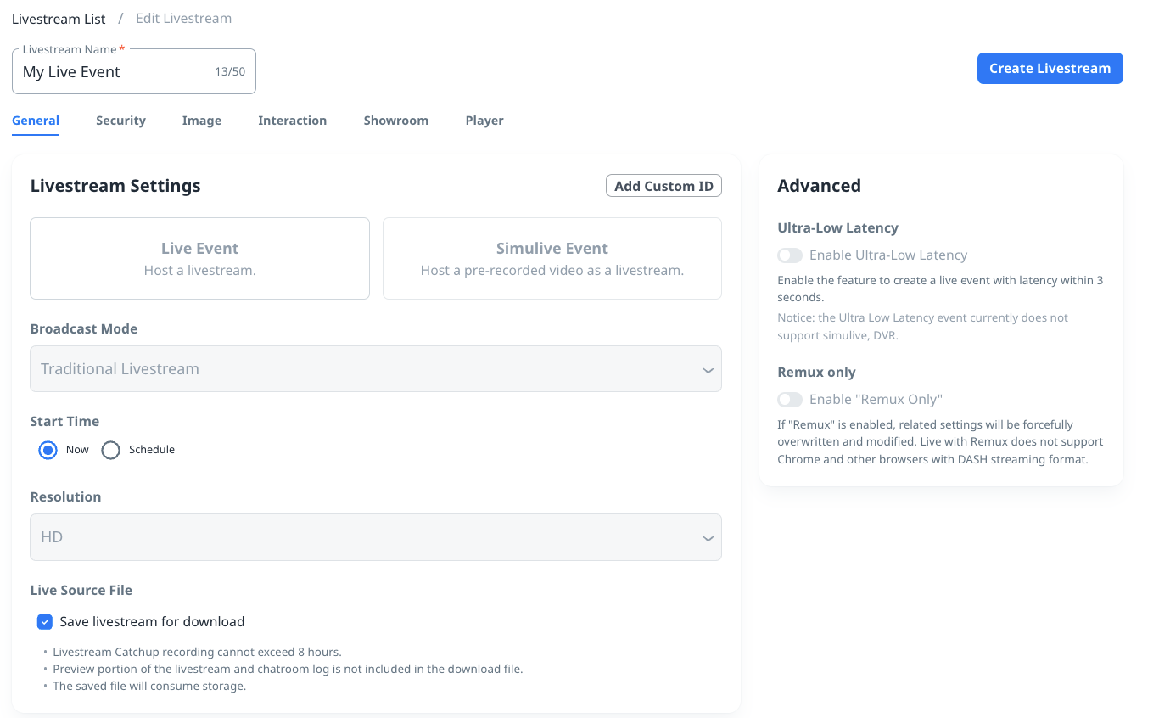Uncheck Save livestream for download

click(x=45, y=622)
